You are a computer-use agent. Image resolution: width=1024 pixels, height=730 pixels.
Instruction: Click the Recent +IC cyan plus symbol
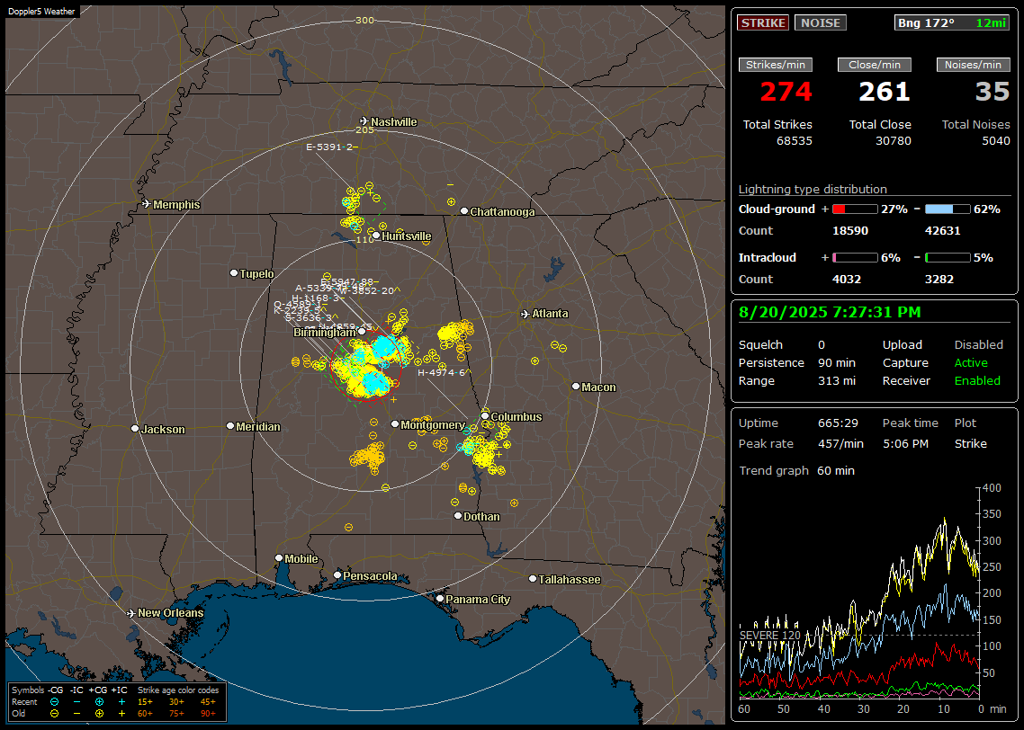tap(121, 702)
